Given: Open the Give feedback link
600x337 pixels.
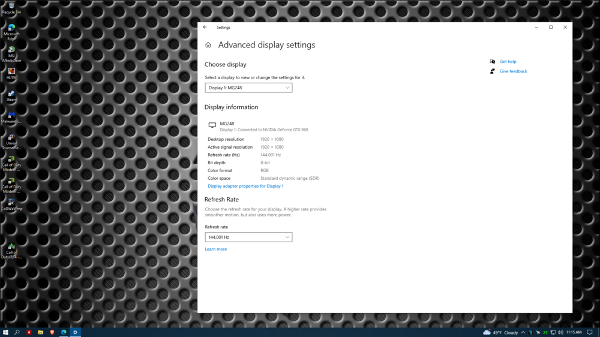Looking at the screenshot, I should click(x=513, y=71).
